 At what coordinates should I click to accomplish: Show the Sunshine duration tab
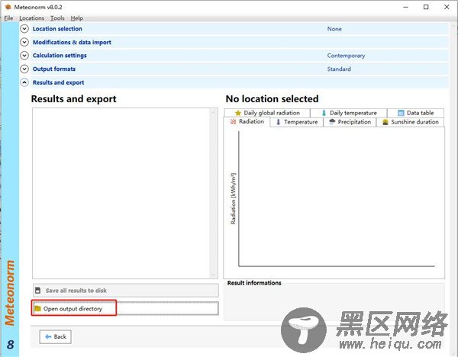pos(411,122)
